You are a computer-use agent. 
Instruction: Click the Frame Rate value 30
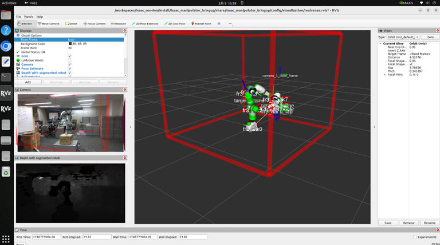(x=70, y=48)
